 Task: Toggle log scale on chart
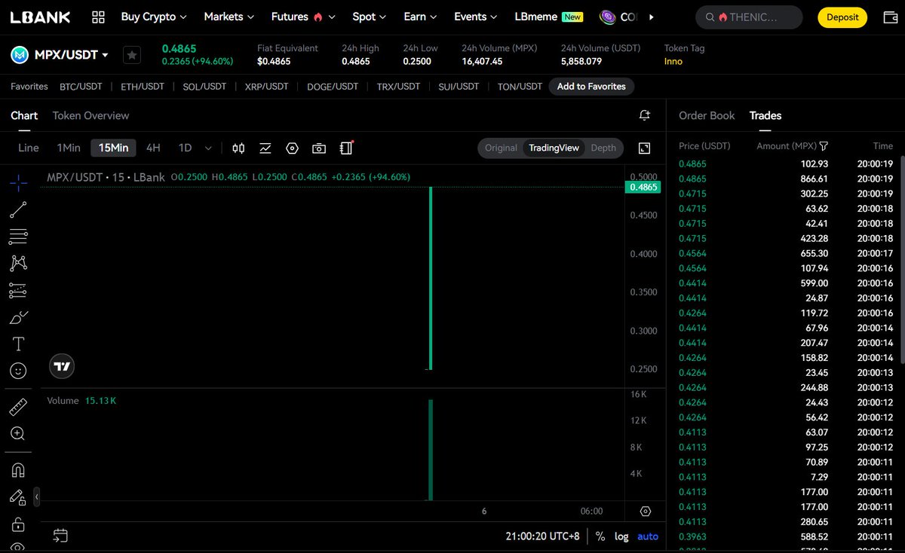click(x=621, y=536)
